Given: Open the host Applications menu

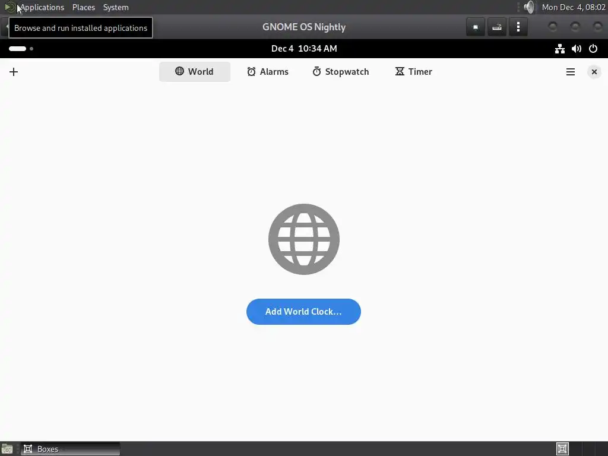Looking at the screenshot, I should point(42,7).
